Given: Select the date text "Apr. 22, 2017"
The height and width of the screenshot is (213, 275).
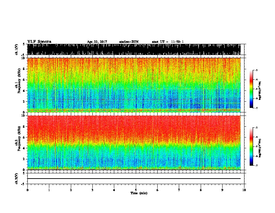Looking at the screenshot, I should [x=97, y=42].
